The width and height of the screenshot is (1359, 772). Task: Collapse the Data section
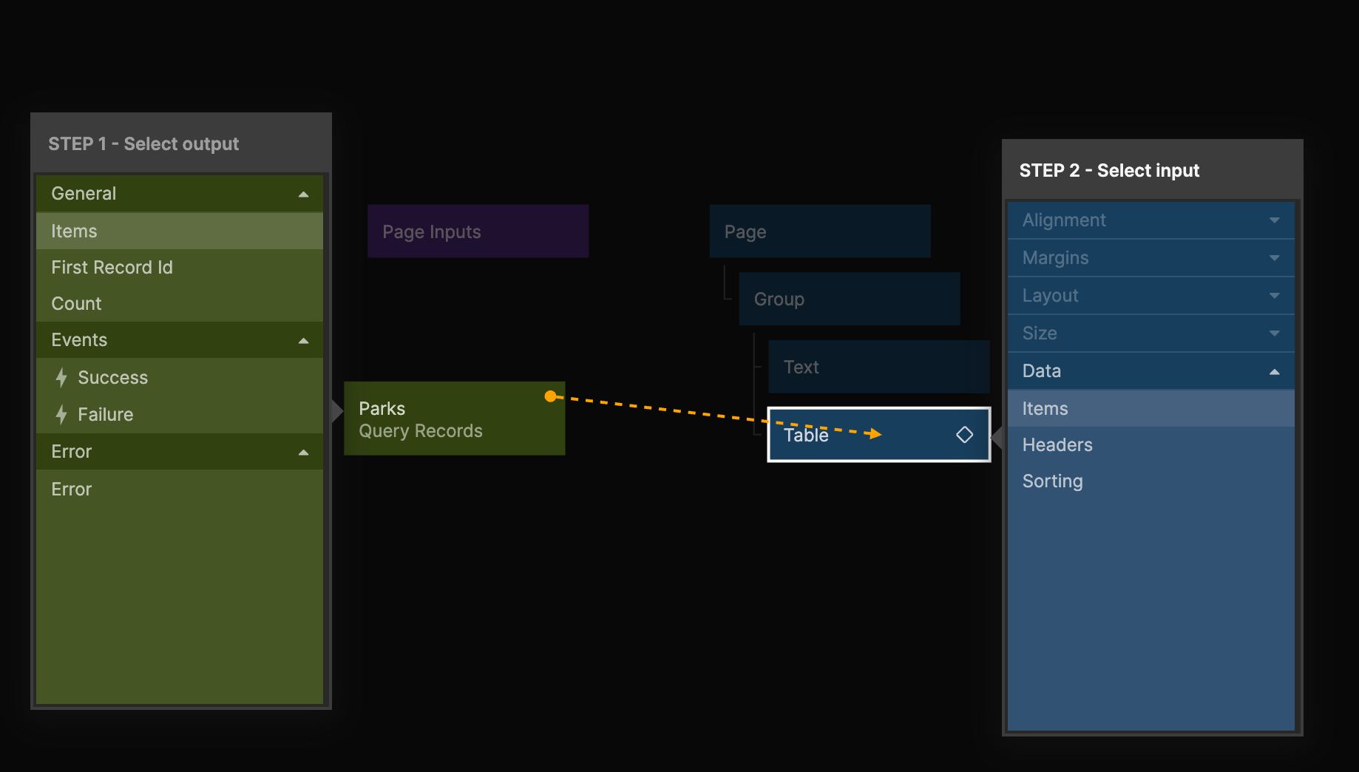(1274, 372)
